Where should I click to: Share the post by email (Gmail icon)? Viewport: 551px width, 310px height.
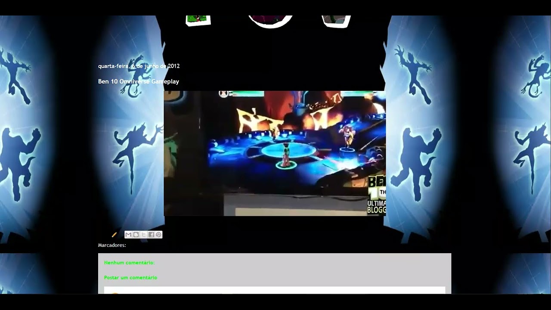(x=128, y=235)
